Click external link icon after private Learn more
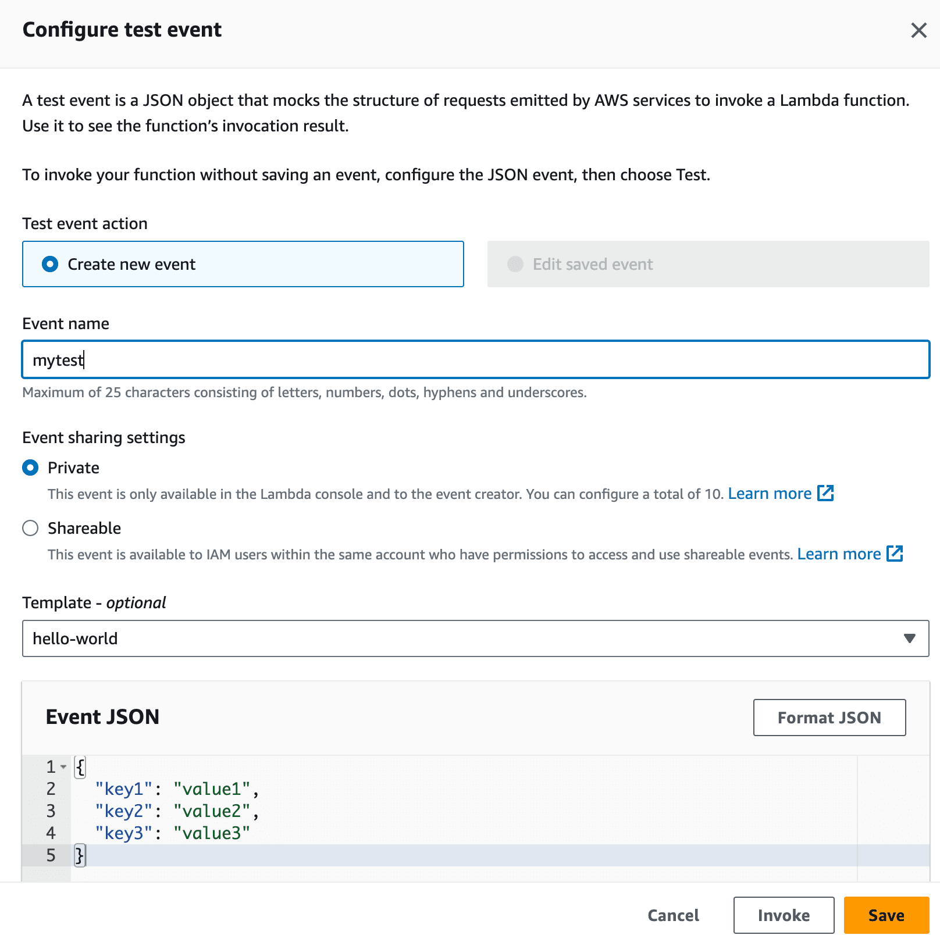This screenshot has height=935, width=940. click(825, 493)
